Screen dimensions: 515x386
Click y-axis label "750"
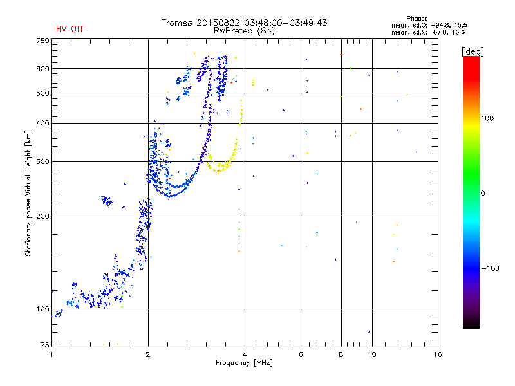(x=42, y=41)
